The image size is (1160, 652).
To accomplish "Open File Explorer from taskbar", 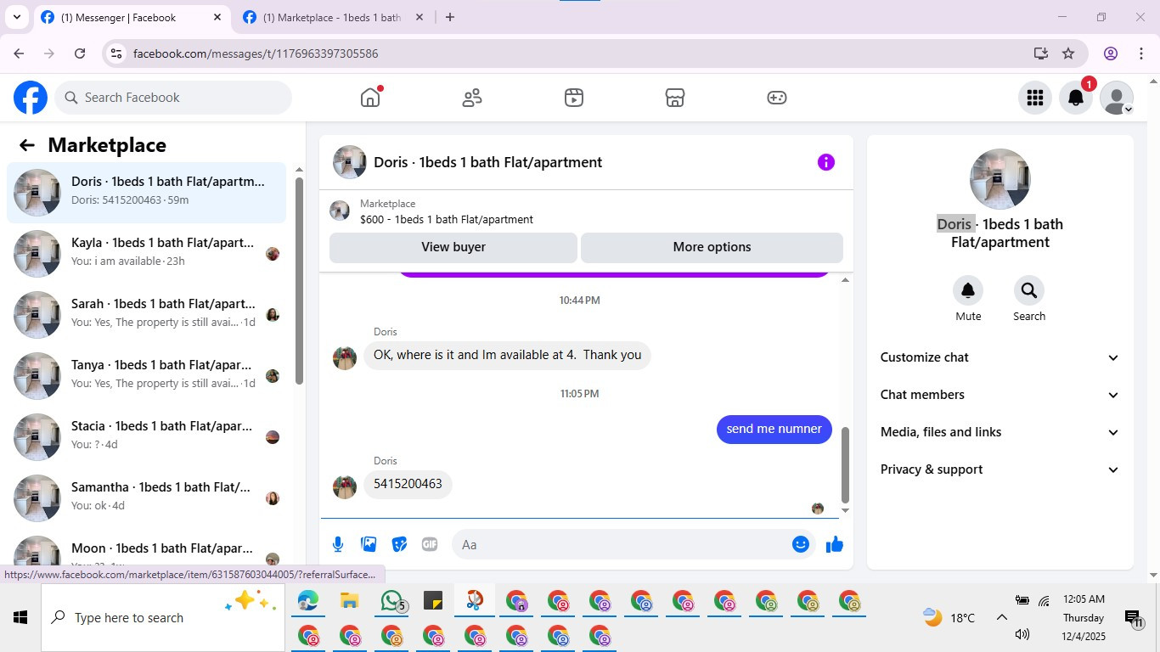I will pyautogui.click(x=349, y=602).
